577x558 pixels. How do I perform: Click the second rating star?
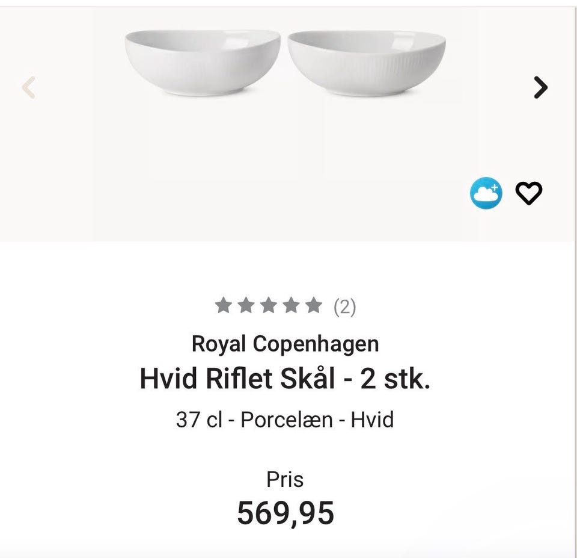[x=245, y=306]
